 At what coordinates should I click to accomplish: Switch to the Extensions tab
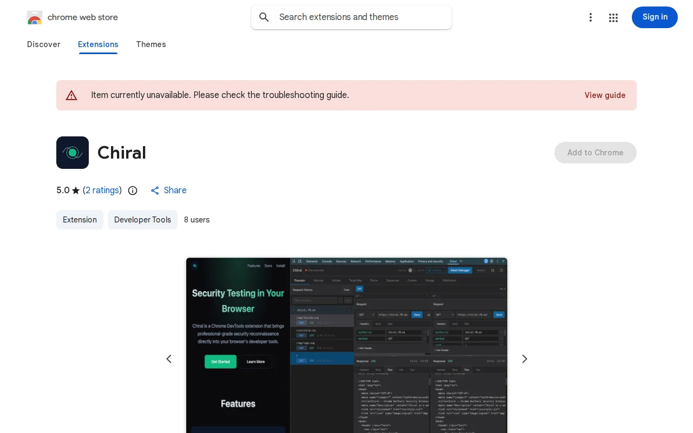pos(98,44)
